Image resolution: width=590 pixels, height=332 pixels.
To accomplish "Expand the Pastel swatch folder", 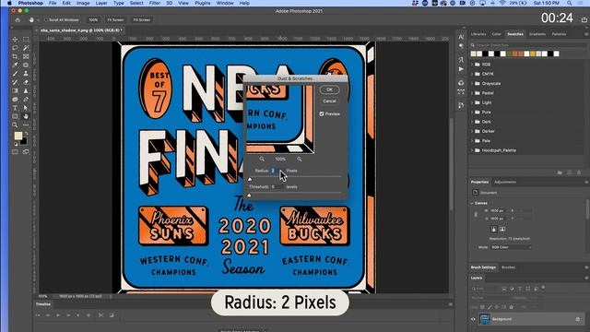I will (472, 93).
